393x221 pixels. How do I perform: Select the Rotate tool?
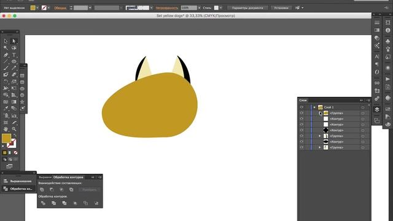[x=6, y=82]
